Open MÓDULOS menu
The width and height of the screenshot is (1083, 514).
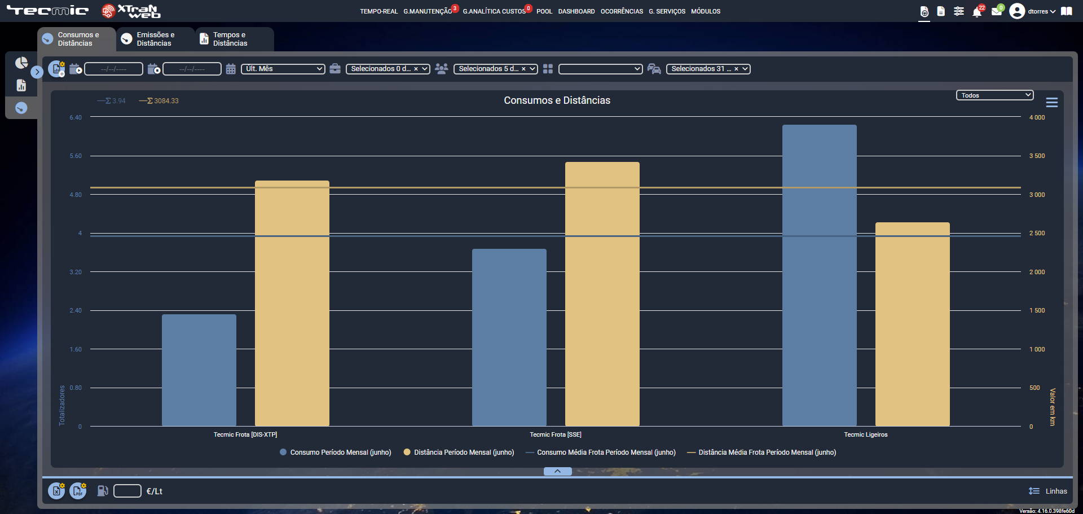coord(706,11)
